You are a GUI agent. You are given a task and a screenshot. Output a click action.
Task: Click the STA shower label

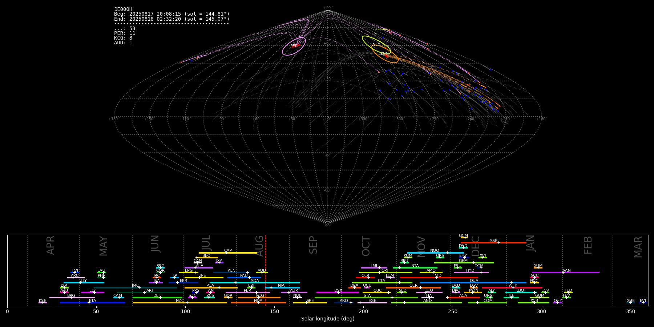367,296
